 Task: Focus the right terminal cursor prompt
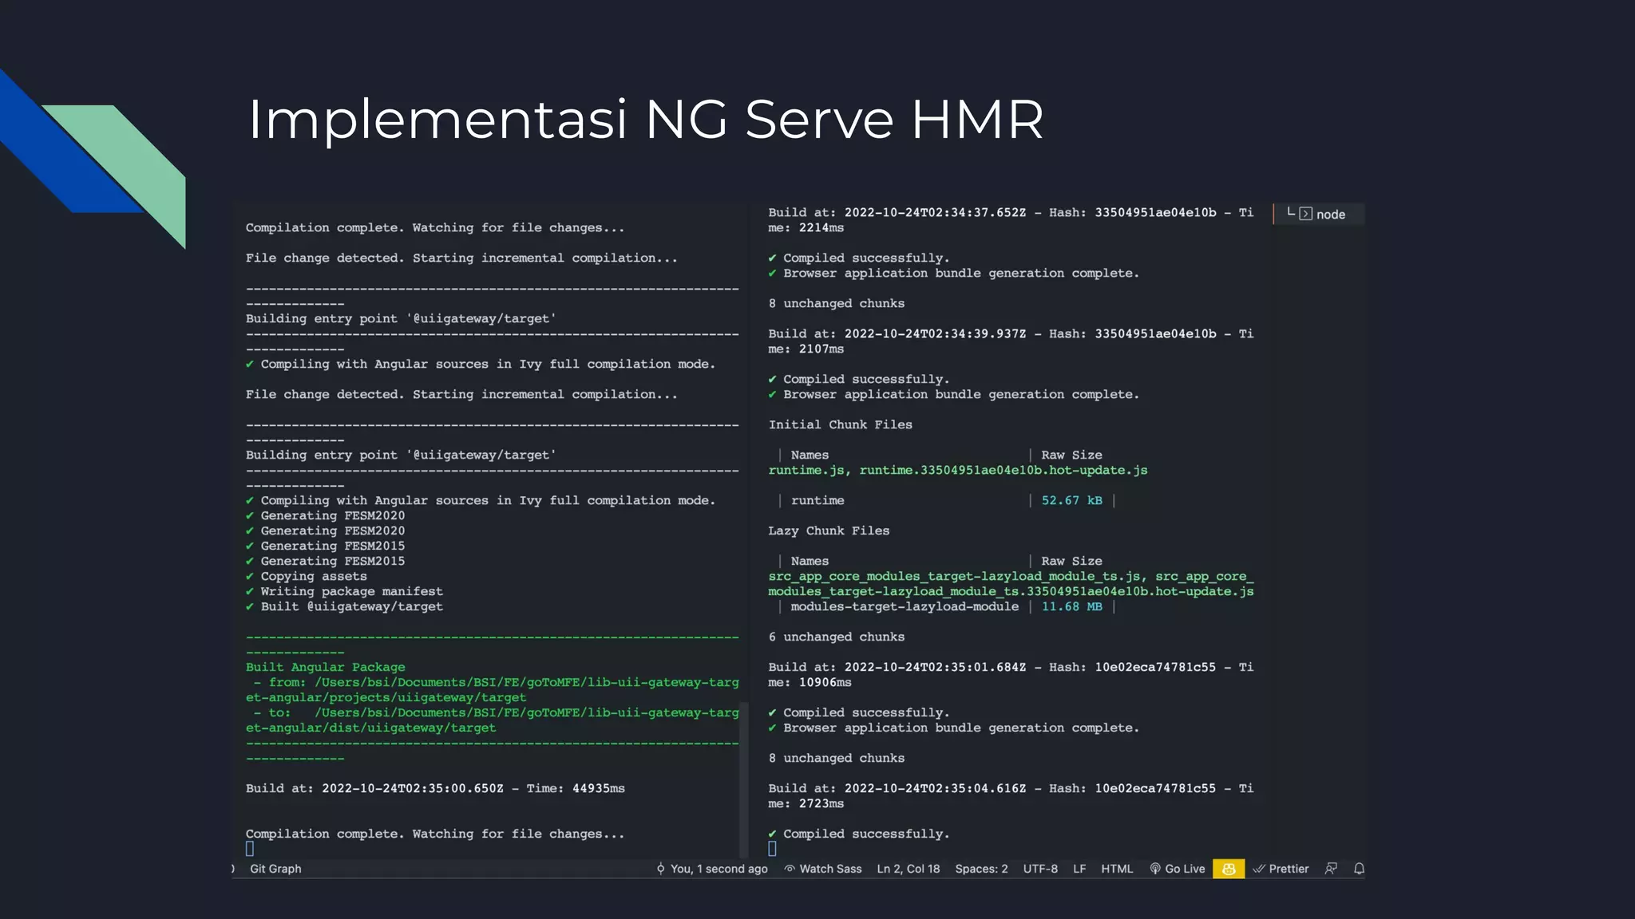click(x=772, y=849)
